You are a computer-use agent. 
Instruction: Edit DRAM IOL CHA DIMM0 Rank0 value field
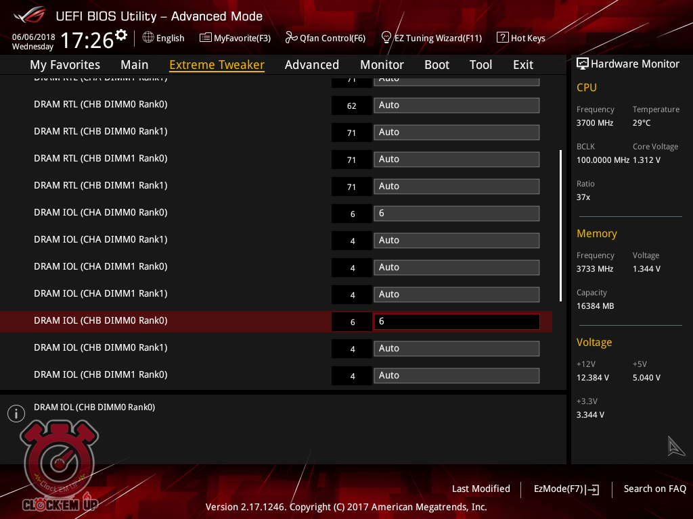[x=456, y=214]
